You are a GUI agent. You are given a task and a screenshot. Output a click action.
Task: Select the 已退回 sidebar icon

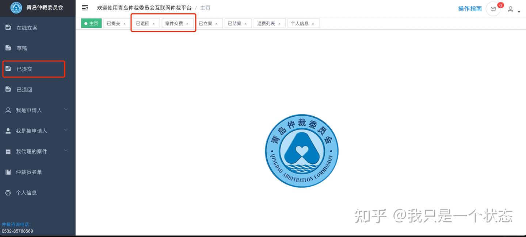8,89
